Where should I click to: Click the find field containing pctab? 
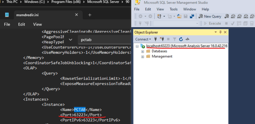tap(104, 40)
